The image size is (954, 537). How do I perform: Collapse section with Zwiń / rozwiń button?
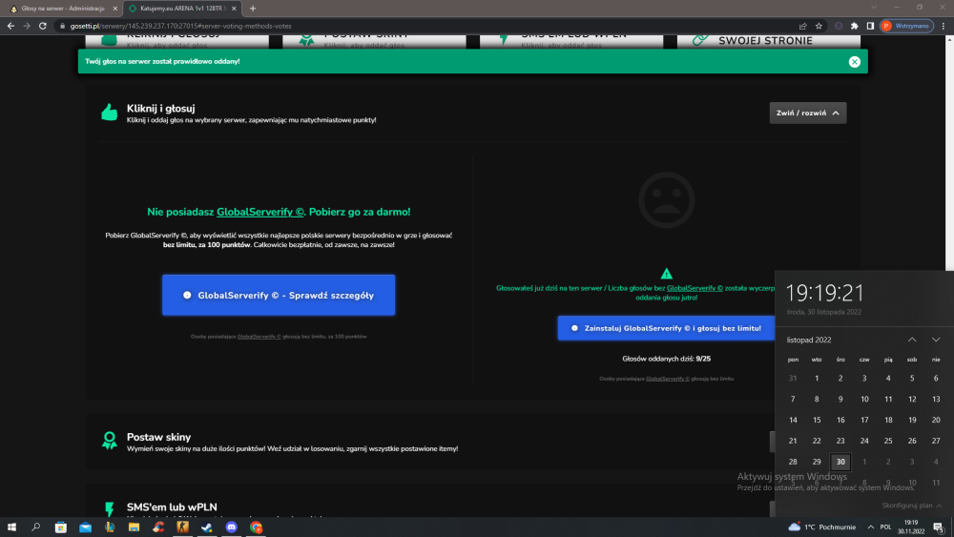(x=807, y=114)
